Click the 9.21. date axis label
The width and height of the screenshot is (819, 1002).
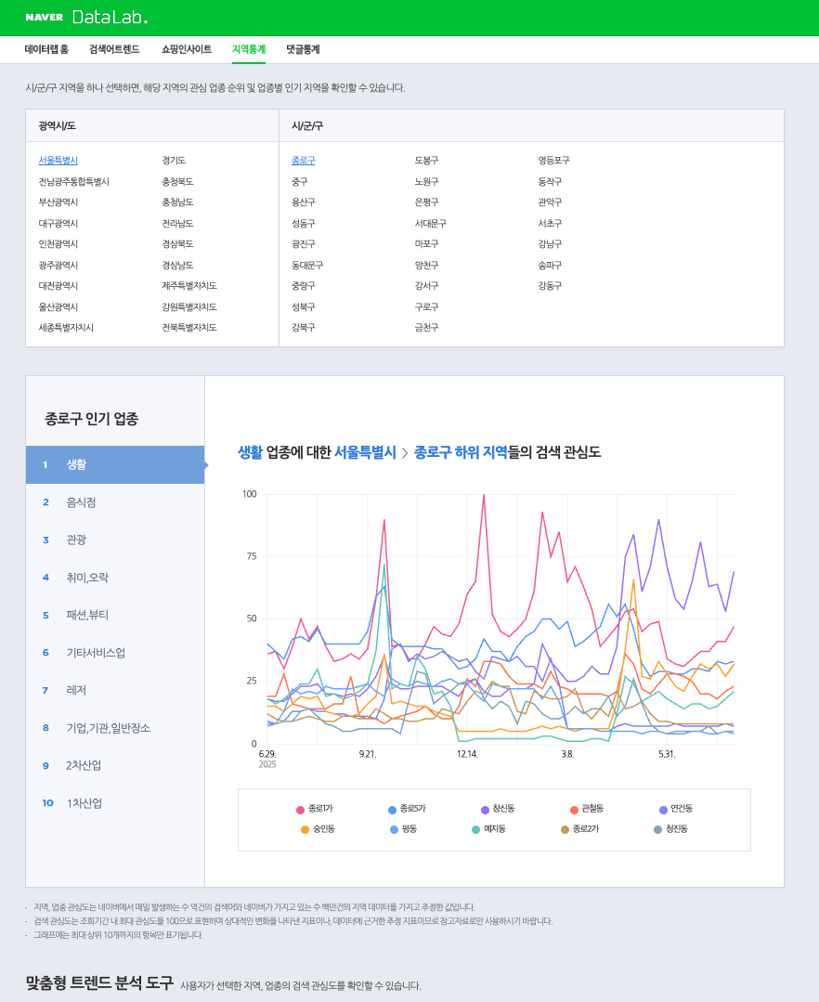click(368, 754)
